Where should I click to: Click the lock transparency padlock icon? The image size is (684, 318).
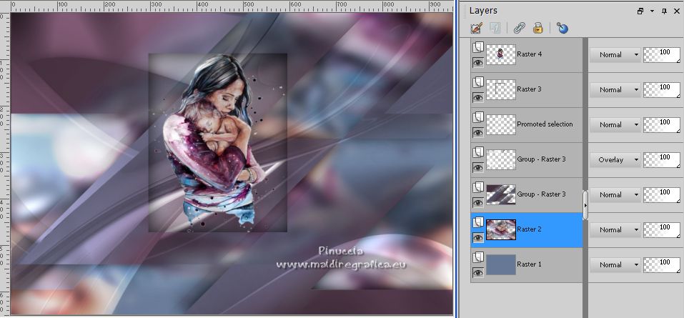tap(537, 29)
